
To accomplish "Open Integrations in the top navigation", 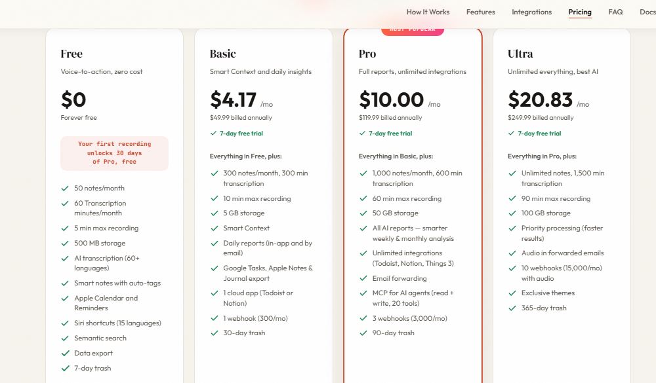I will tap(531, 12).
